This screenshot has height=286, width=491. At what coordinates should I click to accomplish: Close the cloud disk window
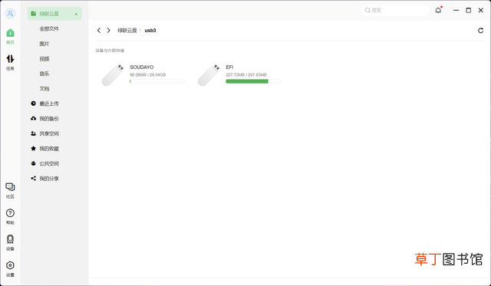(481, 10)
